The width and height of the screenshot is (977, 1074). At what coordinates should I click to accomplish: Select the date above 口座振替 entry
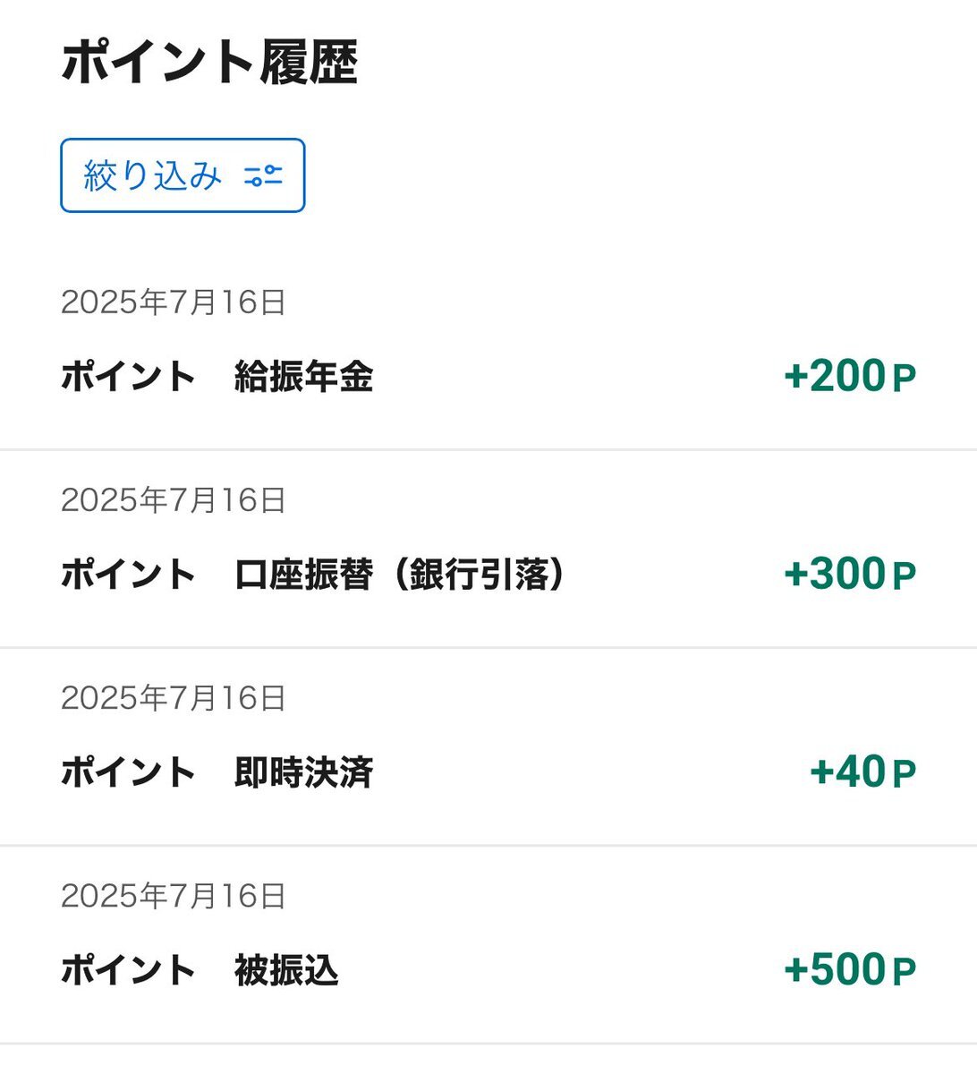(174, 500)
